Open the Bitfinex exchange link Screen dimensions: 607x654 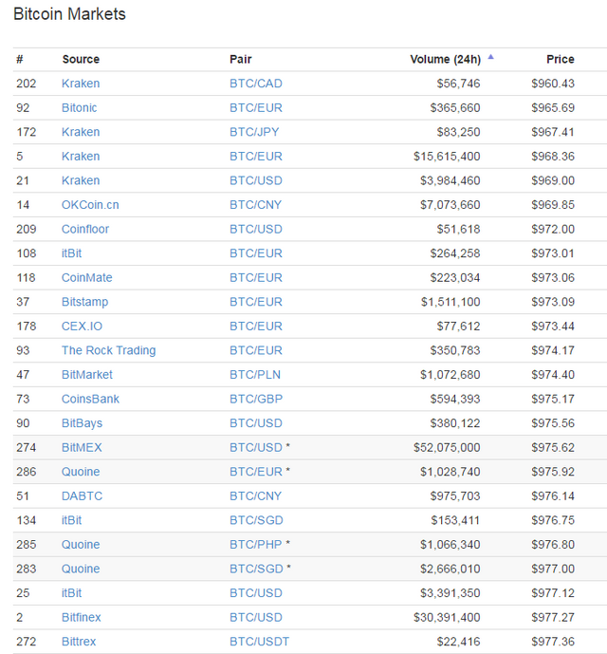pyautogui.click(x=81, y=617)
